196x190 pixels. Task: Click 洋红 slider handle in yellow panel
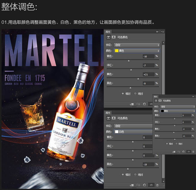click(131, 70)
